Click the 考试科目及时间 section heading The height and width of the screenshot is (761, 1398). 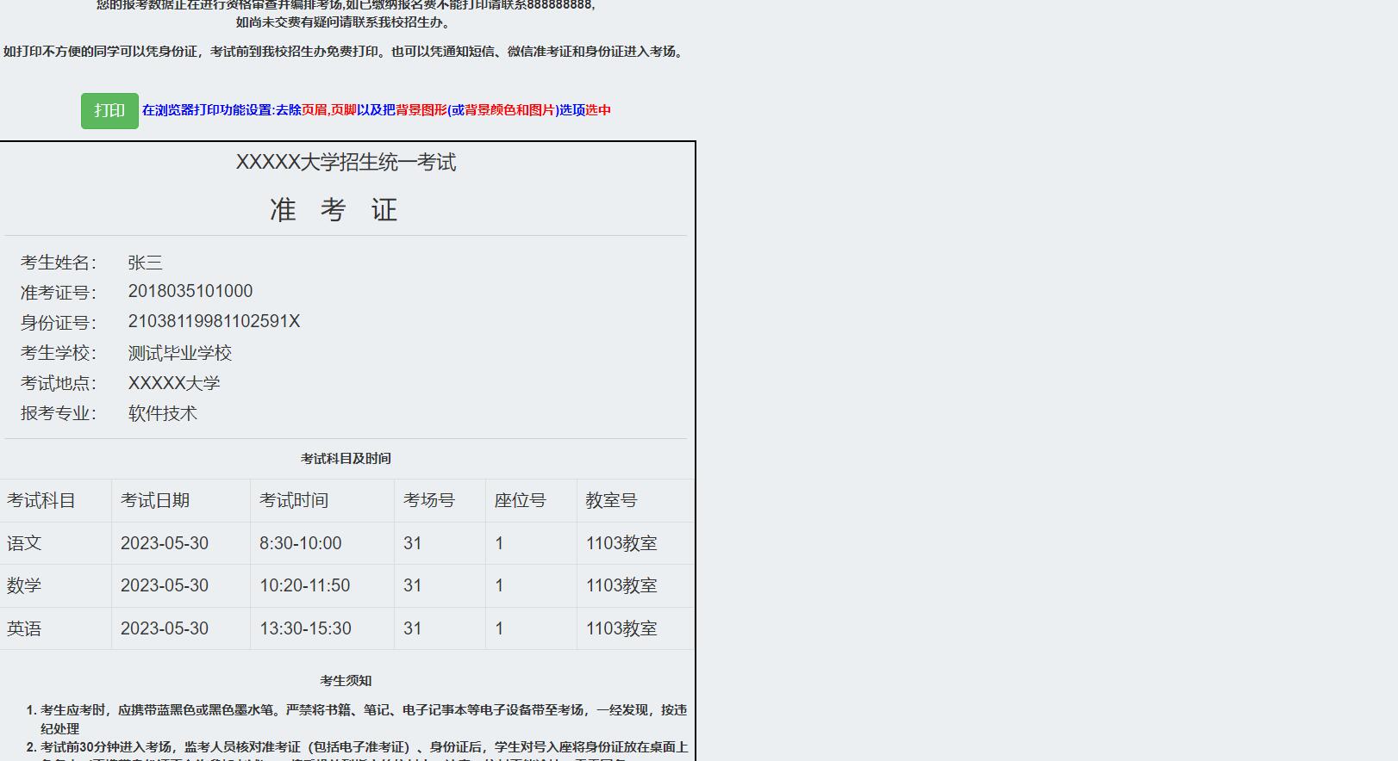pyautogui.click(x=346, y=459)
